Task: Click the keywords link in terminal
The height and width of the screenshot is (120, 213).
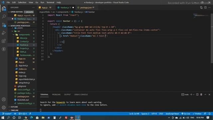Action: pos(61,102)
